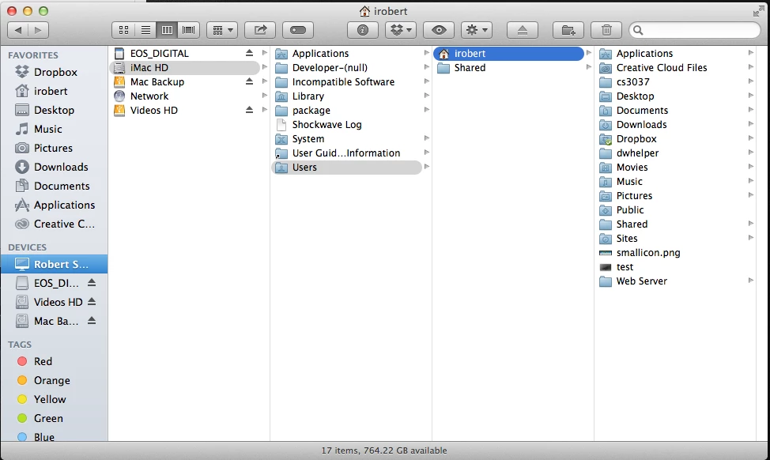Switch to Cover Flow view

click(189, 31)
